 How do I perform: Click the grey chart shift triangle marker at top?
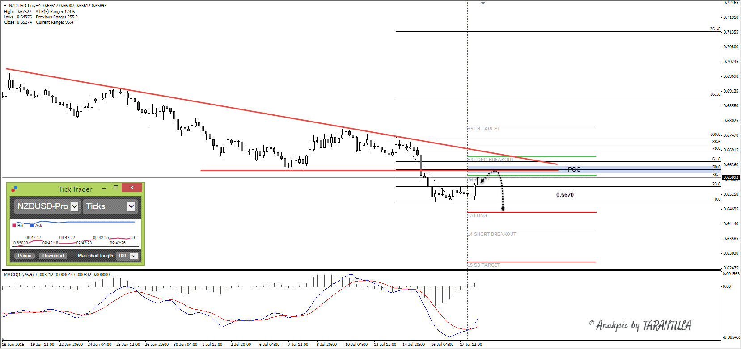pyautogui.click(x=483, y=3)
